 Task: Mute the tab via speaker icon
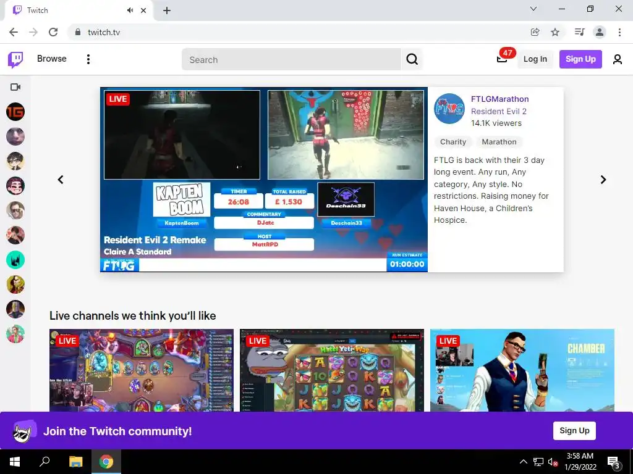(x=130, y=10)
